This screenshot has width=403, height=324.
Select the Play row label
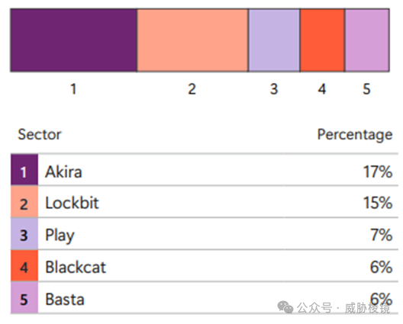click(x=60, y=236)
